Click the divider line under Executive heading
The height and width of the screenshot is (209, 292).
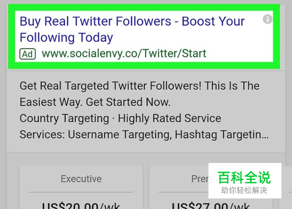(x=81, y=192)
